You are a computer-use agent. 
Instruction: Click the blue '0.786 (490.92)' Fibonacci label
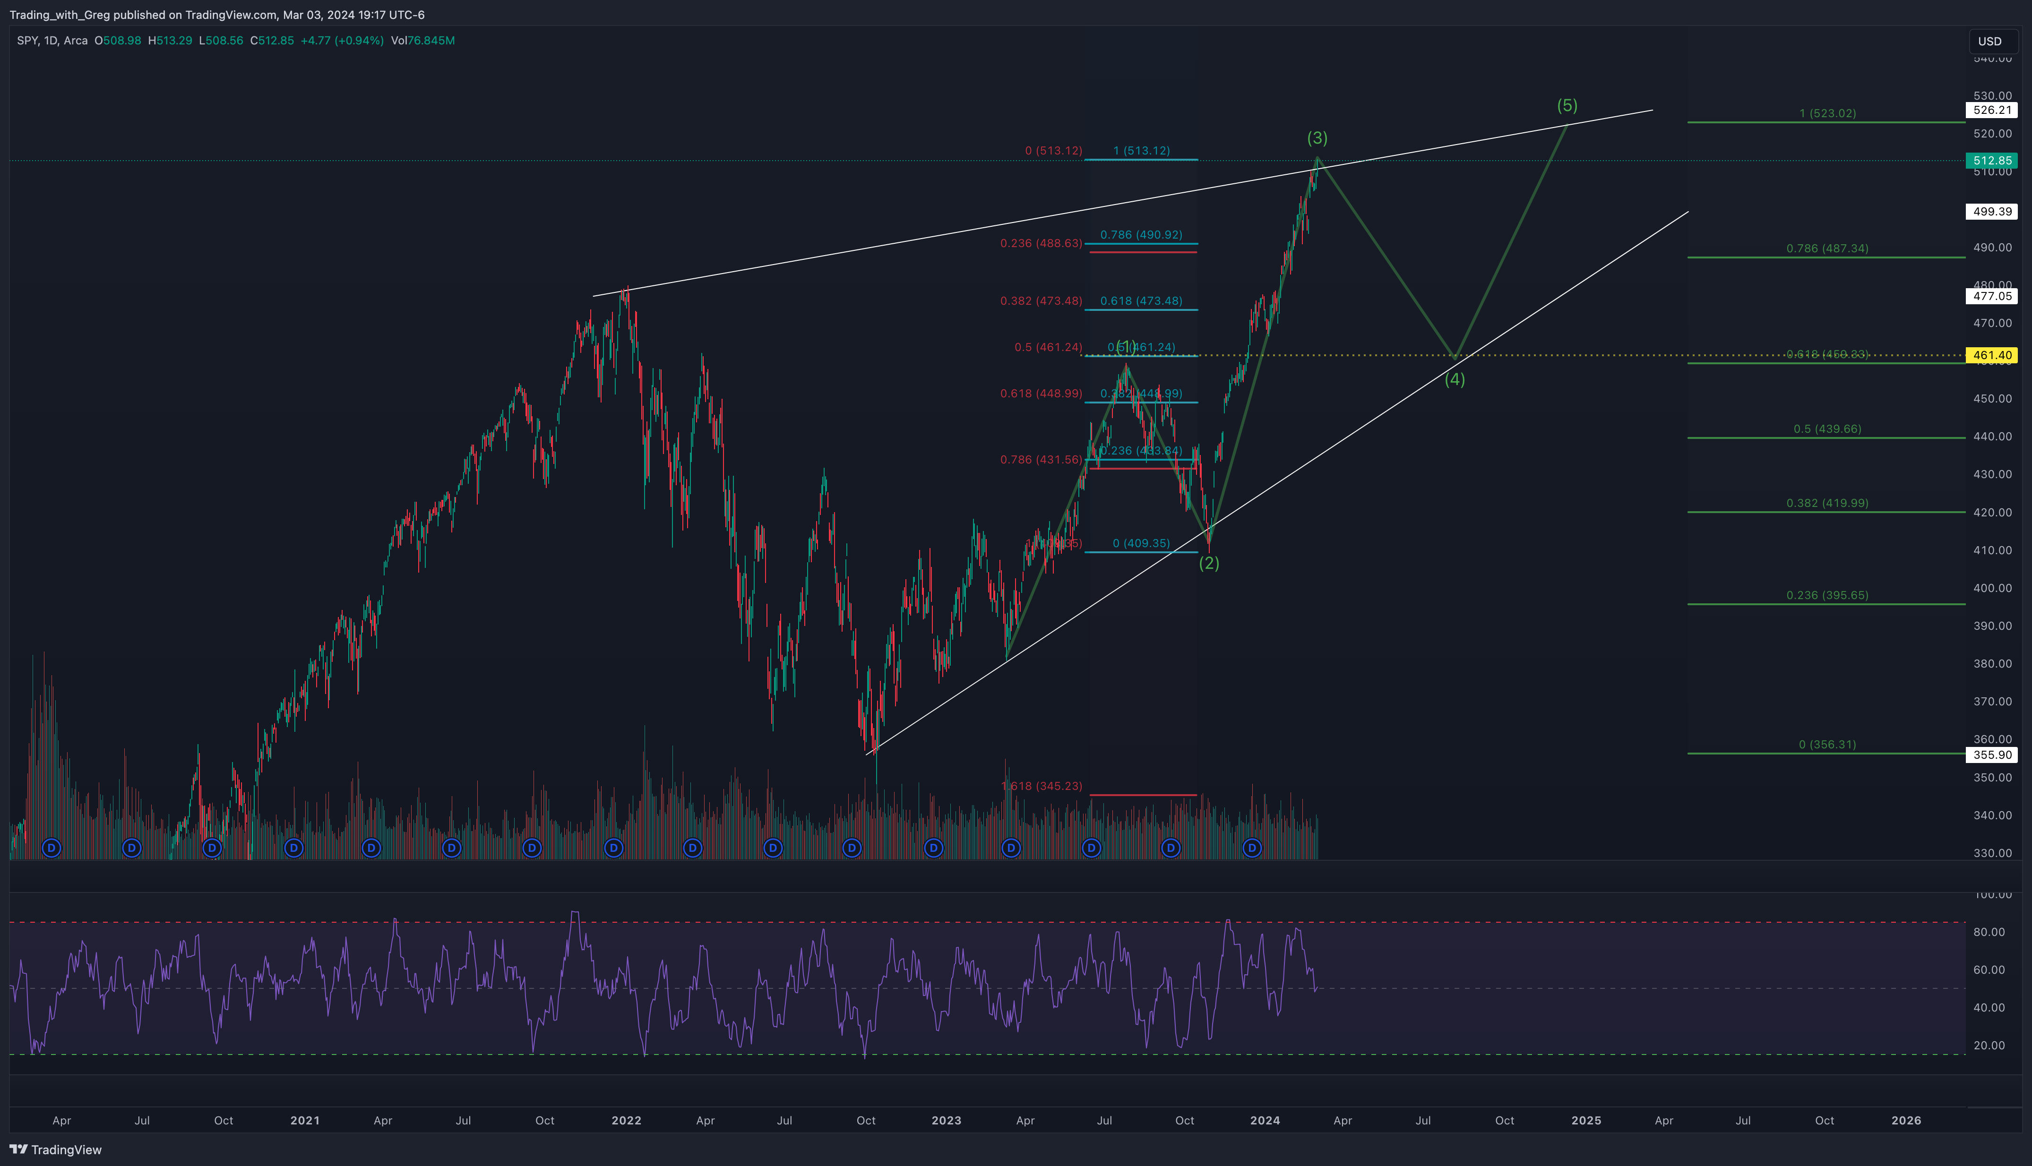pos(1141,235)
